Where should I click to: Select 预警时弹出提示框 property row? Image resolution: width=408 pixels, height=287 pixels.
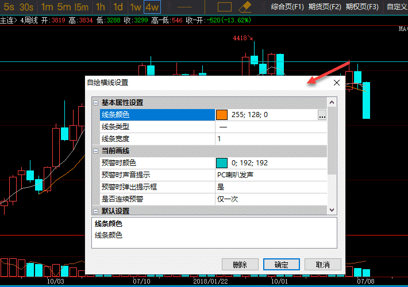click(x=213, y=187)
